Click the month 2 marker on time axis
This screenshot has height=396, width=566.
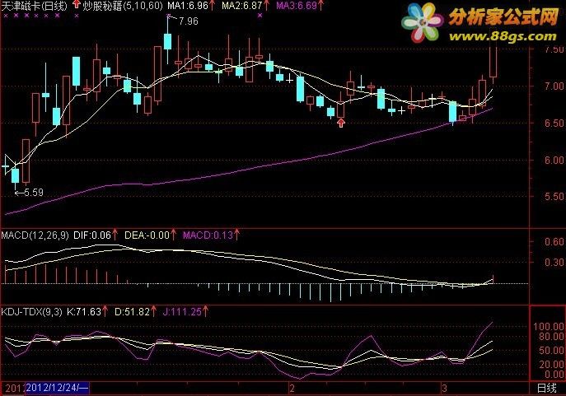[x=292, y=389]
